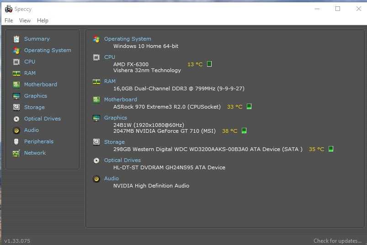Click the green status indicator beside 13 °C
Viewport: 367px width, 245px height.
pos(209,64)
